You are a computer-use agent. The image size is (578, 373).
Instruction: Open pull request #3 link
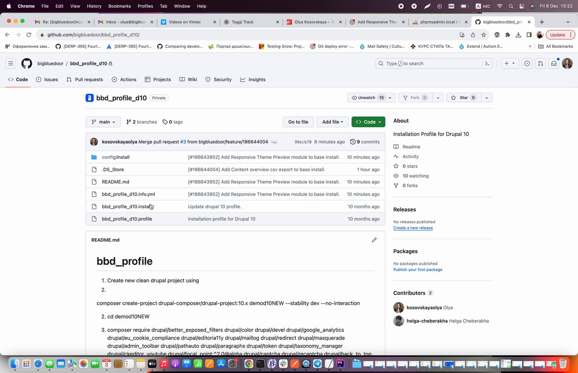183,142
